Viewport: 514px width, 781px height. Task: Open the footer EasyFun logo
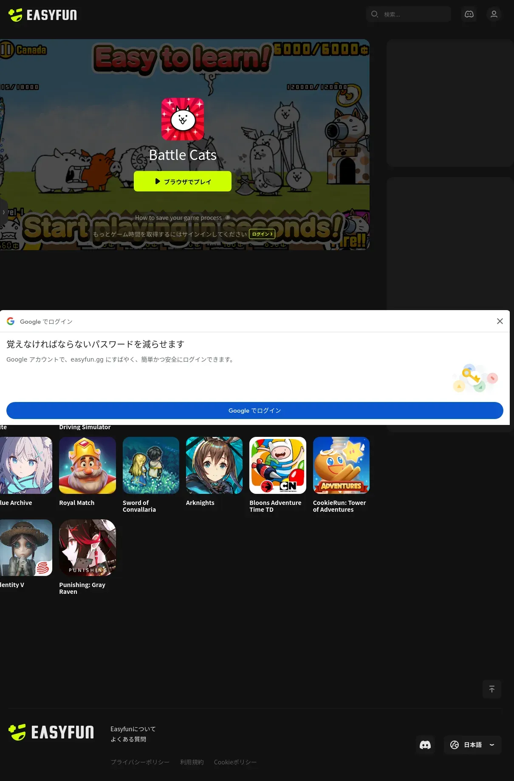pyautogui.click(x=51, y=732)
